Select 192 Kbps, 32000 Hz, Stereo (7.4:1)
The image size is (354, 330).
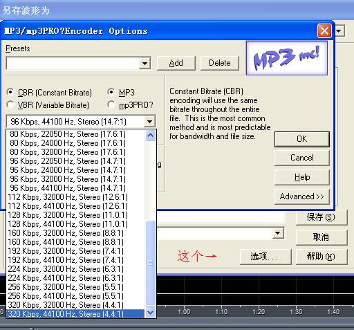(x=75, y=251)
